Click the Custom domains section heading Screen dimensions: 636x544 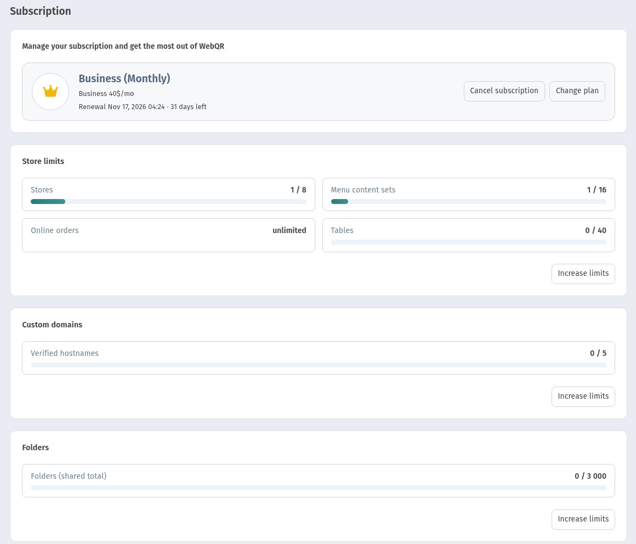52,325
